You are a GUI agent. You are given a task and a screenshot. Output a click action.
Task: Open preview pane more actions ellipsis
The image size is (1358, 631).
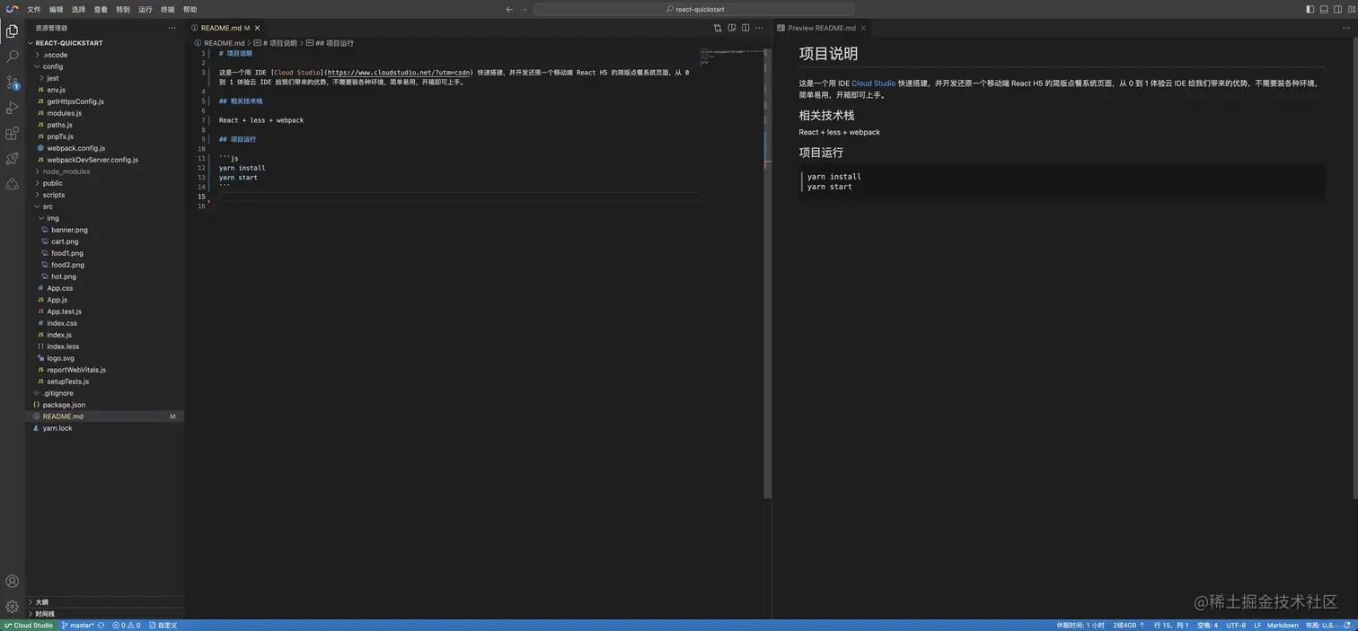coord(1346,28)
